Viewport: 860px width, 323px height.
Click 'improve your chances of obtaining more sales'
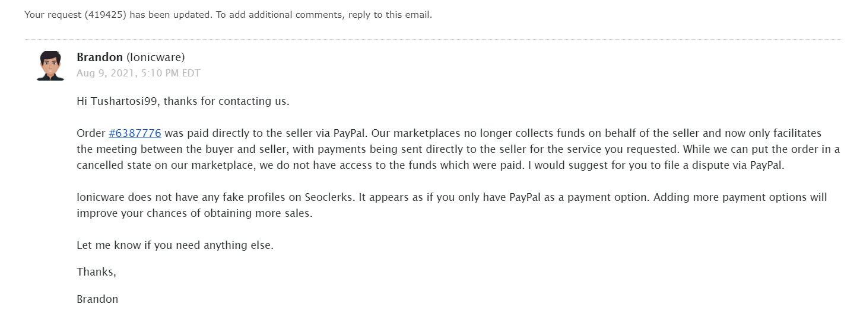coord(194,213)
